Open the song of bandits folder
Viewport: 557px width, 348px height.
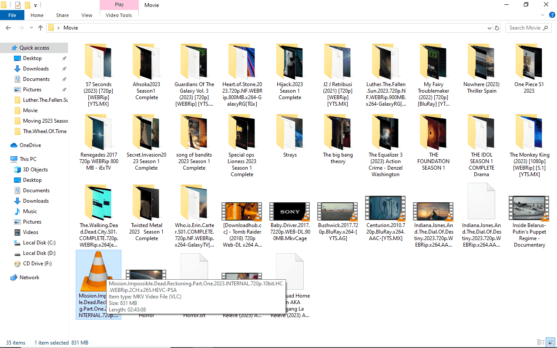tap(194, 141)
